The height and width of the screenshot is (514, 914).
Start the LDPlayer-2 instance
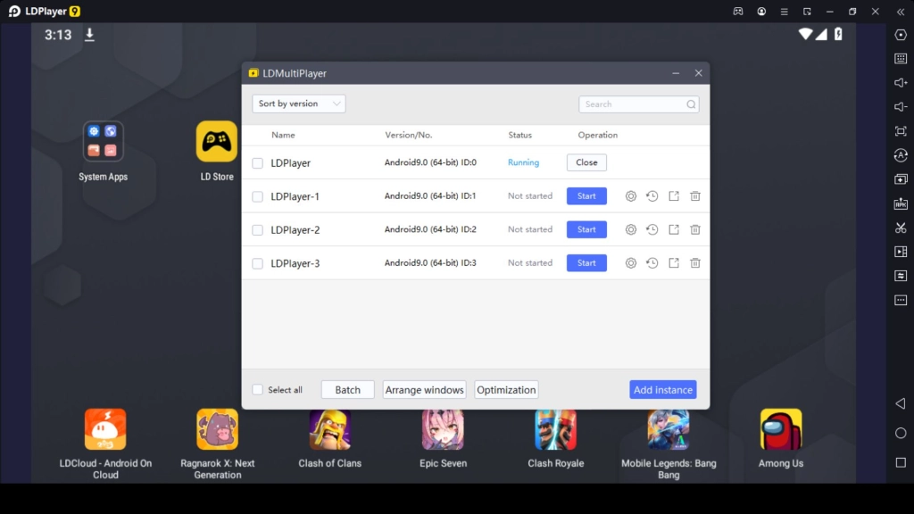pos(586,230)
